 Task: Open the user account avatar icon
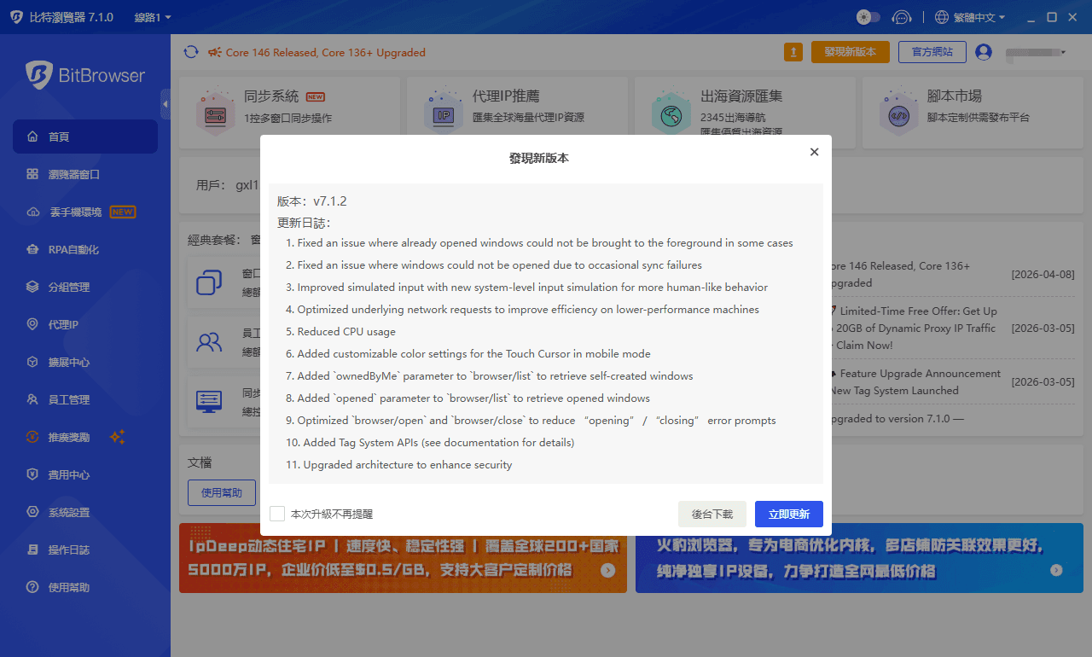[x=984, y=52]
